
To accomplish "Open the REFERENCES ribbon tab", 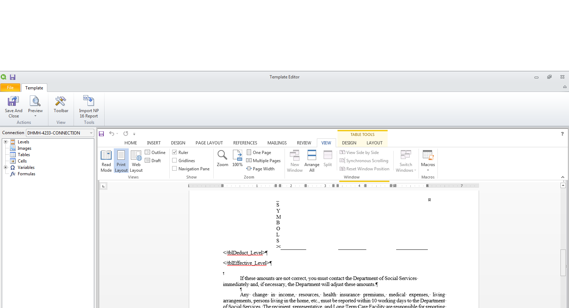I will [245, 143].
